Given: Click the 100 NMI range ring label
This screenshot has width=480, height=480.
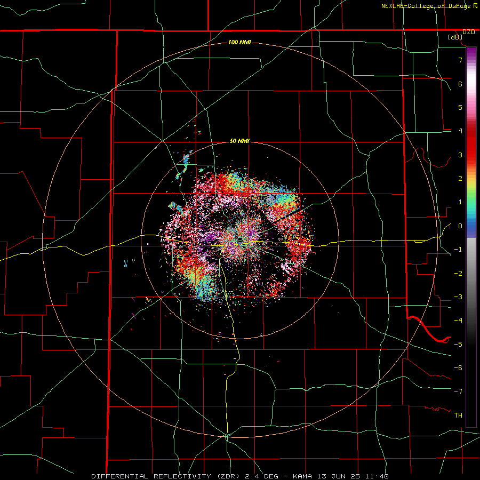Looking at the screenshot, I should (x=239, y=42).
